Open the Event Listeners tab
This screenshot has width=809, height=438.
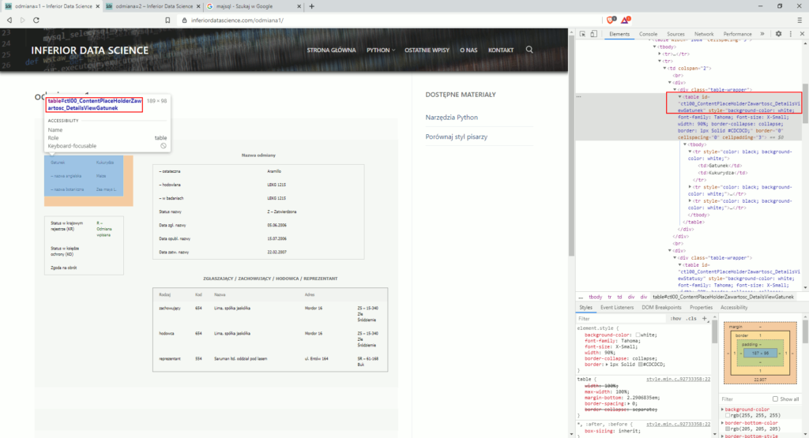(x=616, y=308)
